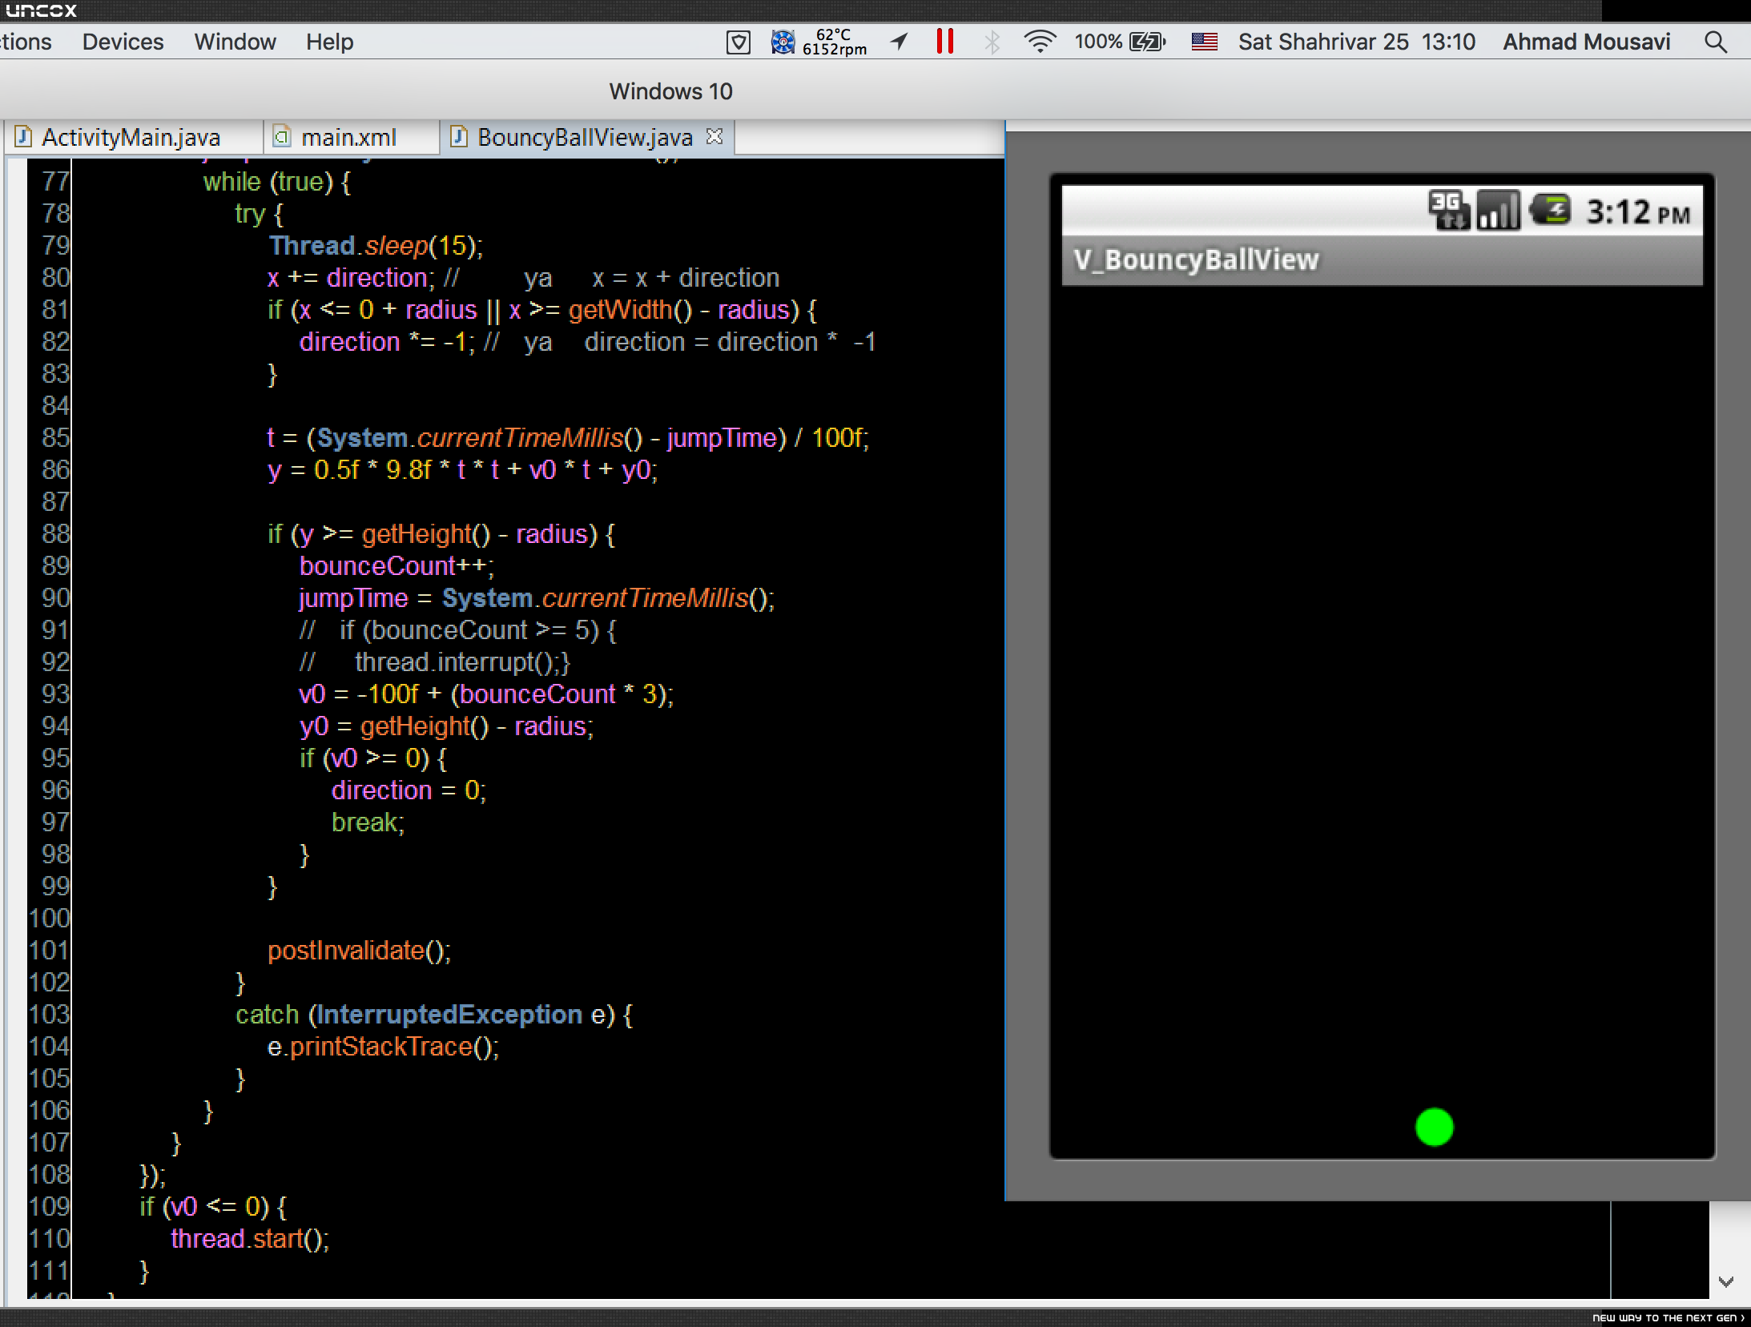
Task: Click the scroll down chevron at bottom right
Action: pos(1726,1282)
